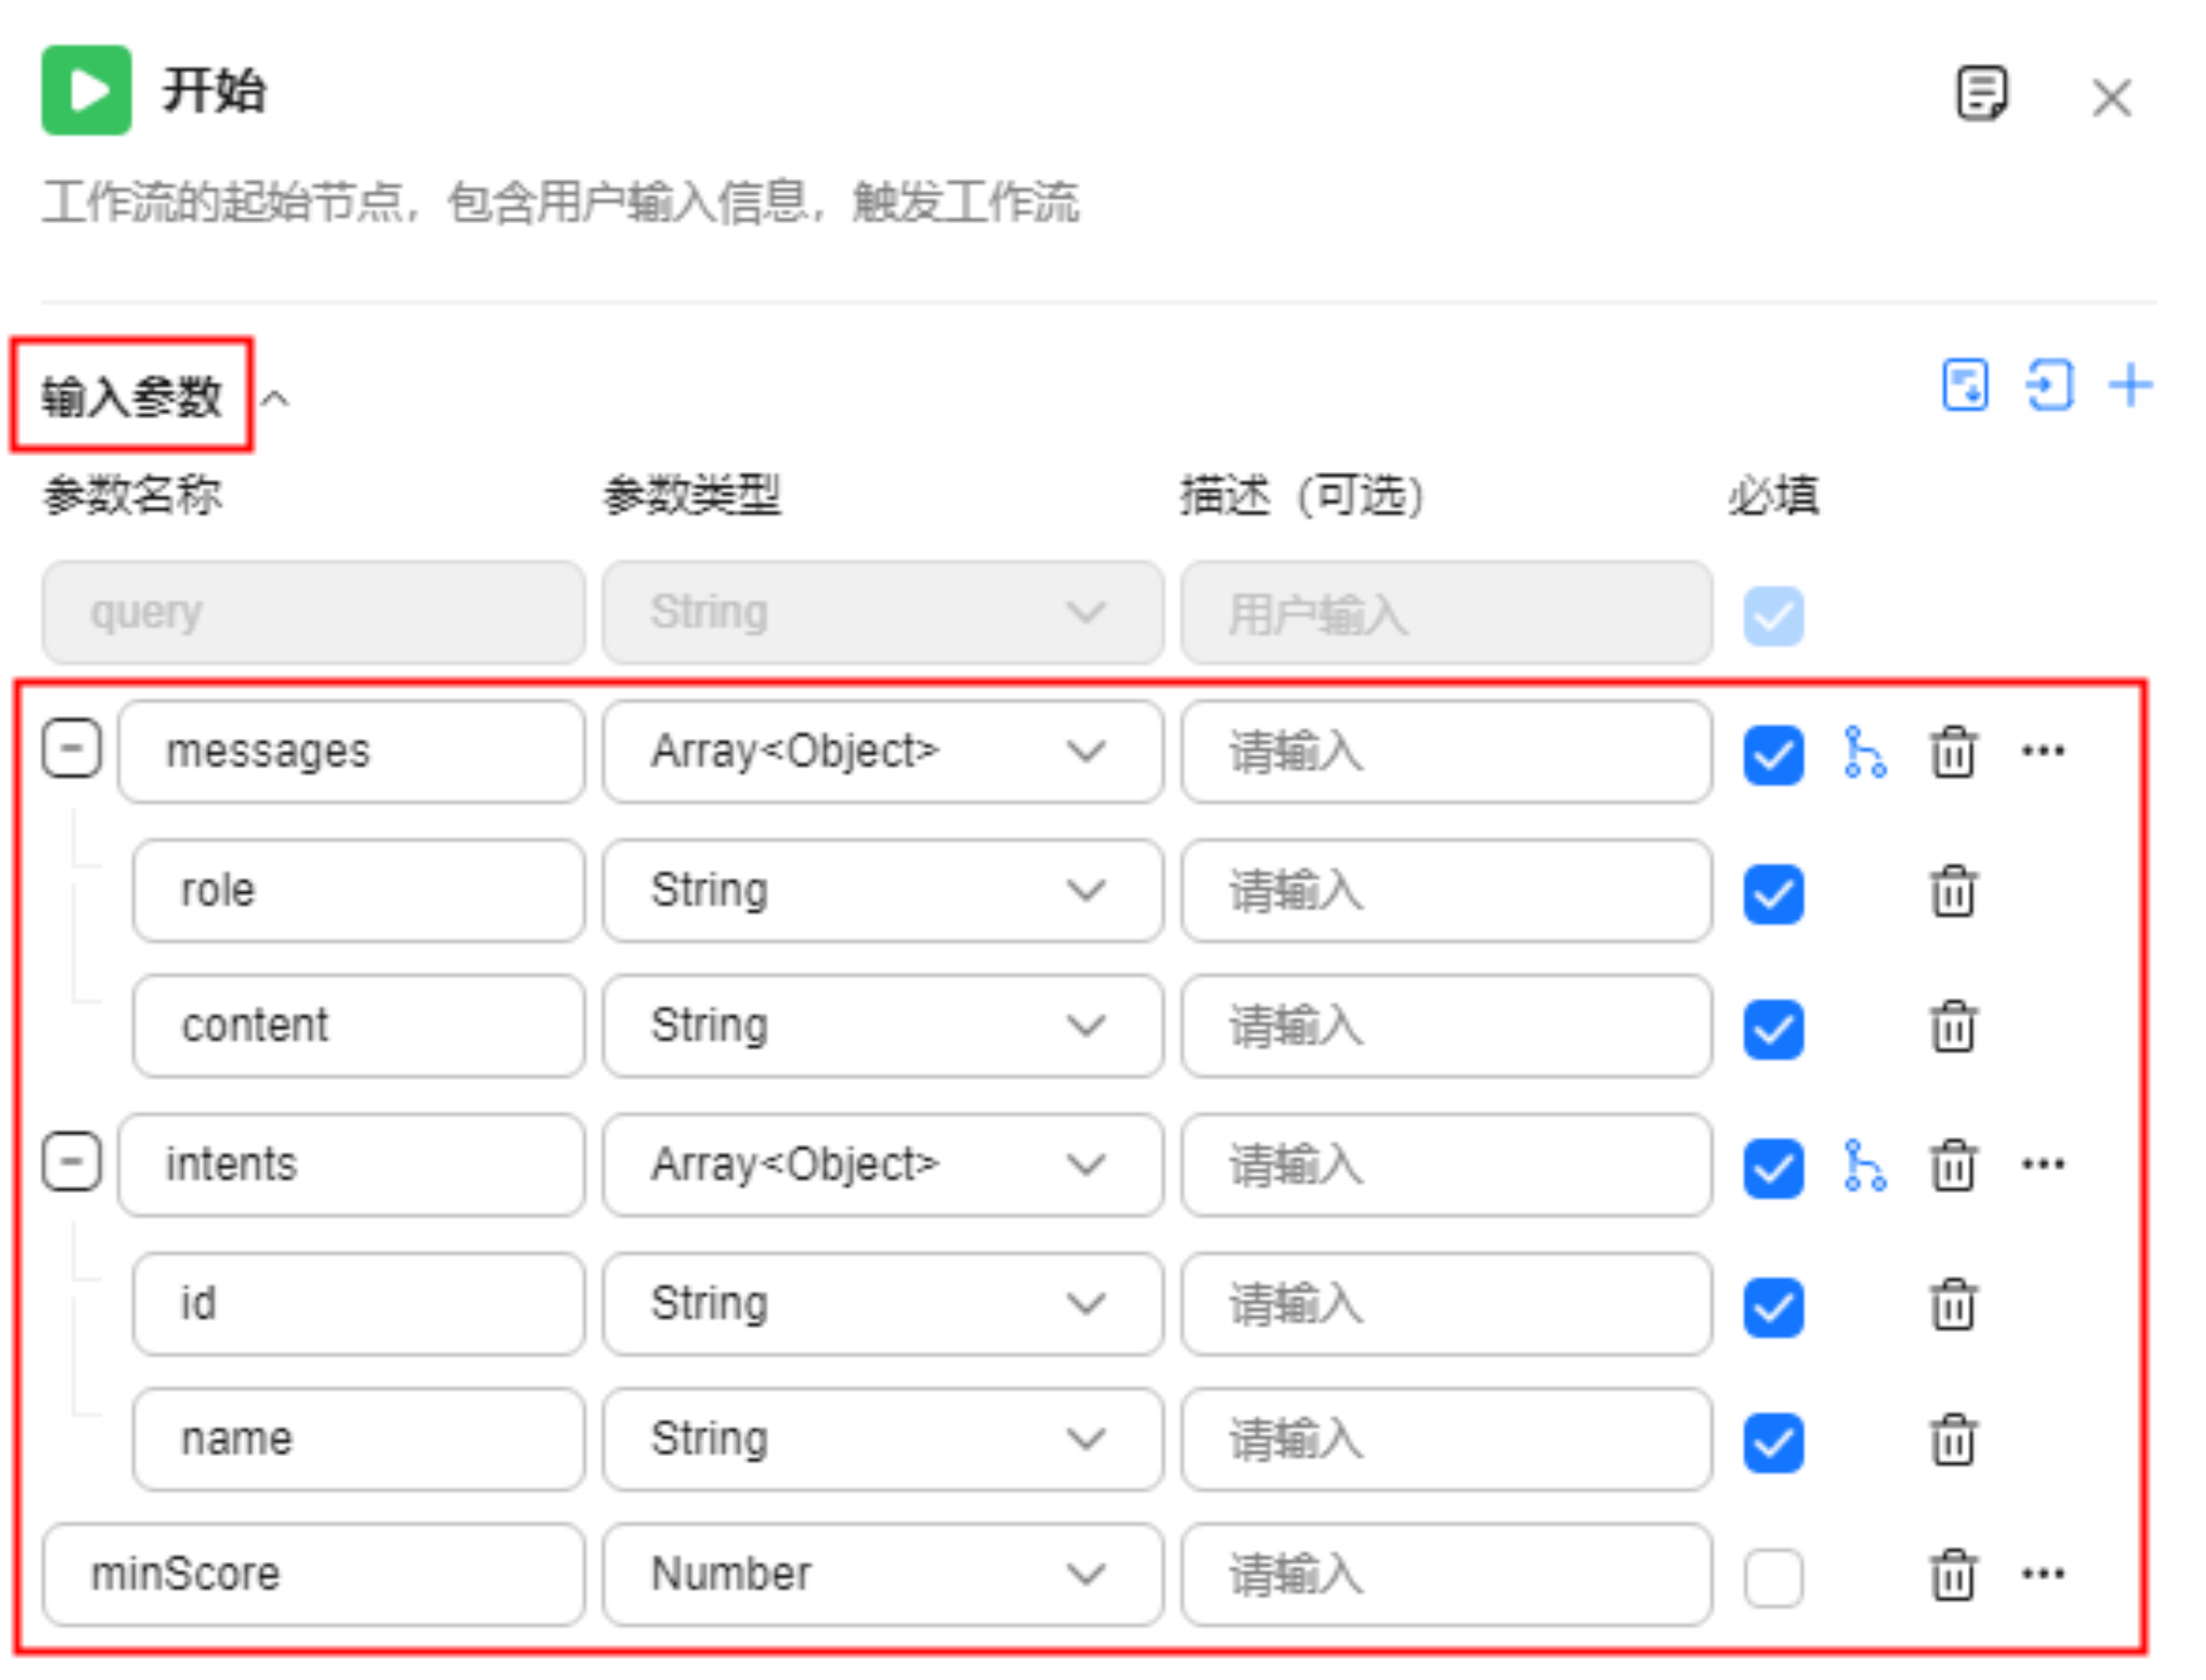This screenshot has height=1680, width=2206.
Task: Uncheck required checkbox for name
Action: click(1773, 1443)
